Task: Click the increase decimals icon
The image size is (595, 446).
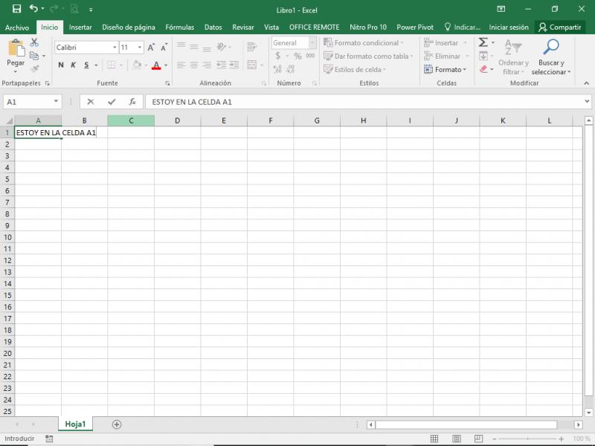Action: point(278,68)
